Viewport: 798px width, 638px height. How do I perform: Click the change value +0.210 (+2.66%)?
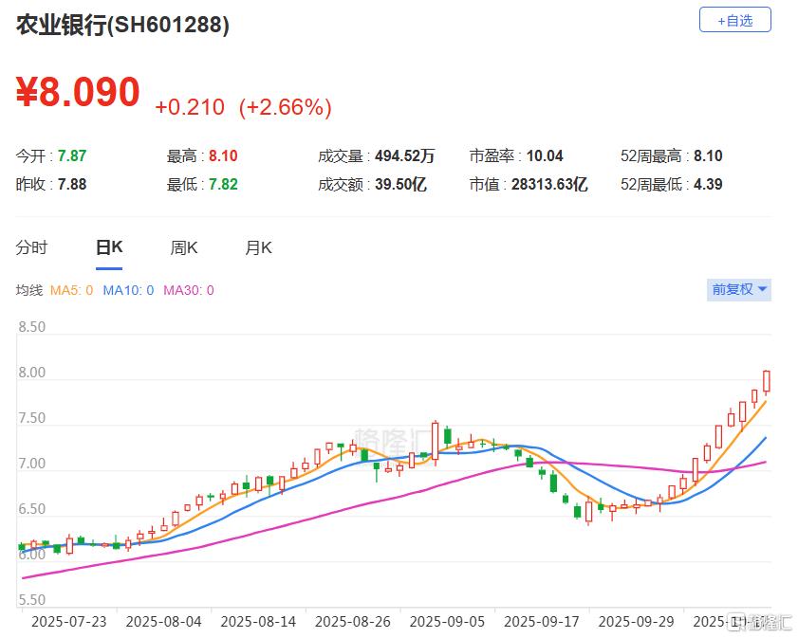[243, 107]
